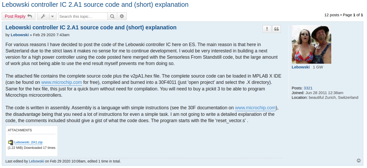The image size is (367, 168).
Task: Click the 'Joined: Jun 28 2011 12:38am' text
Action: tap(318, 93)
